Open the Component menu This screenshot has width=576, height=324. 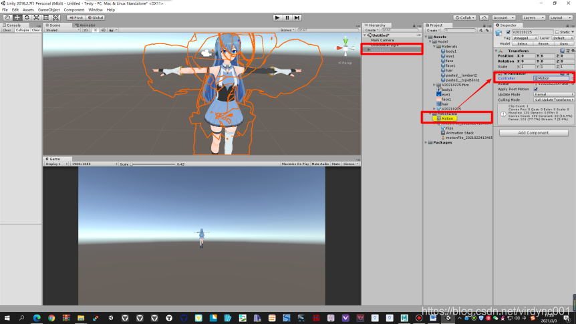tap(74, 10)
